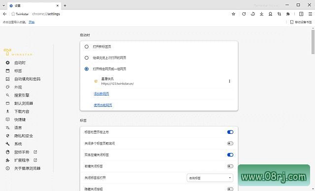Open 关于星愿浏览器 about page in sidebar
This screenshot has height=191, width=315.
pos(27,168)
